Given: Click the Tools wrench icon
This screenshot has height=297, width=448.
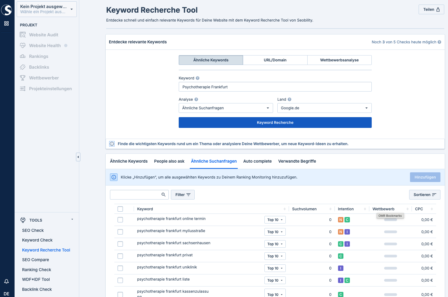Looking at the screenshot, I should pyautogui.click(x=23, y=220).
